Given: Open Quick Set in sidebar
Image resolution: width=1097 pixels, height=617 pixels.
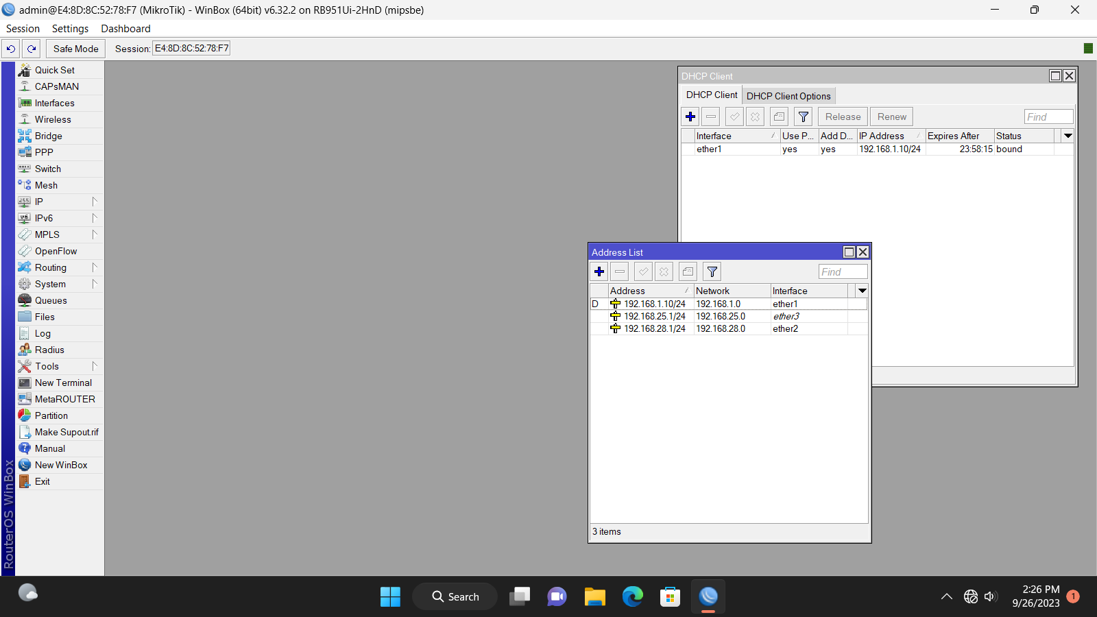Looking at the screenshot, I should point(60,70).
